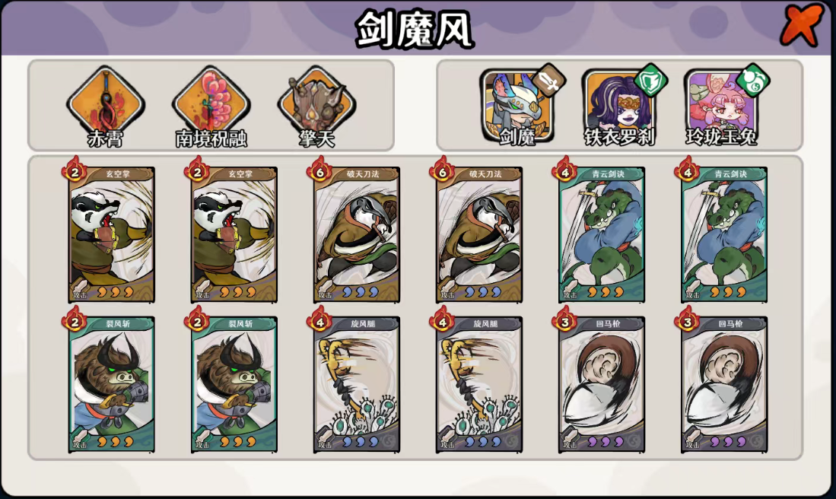Open the second 玄空掌 card
The height and width of the screenshot is (499, 836).
click(234, 234)
